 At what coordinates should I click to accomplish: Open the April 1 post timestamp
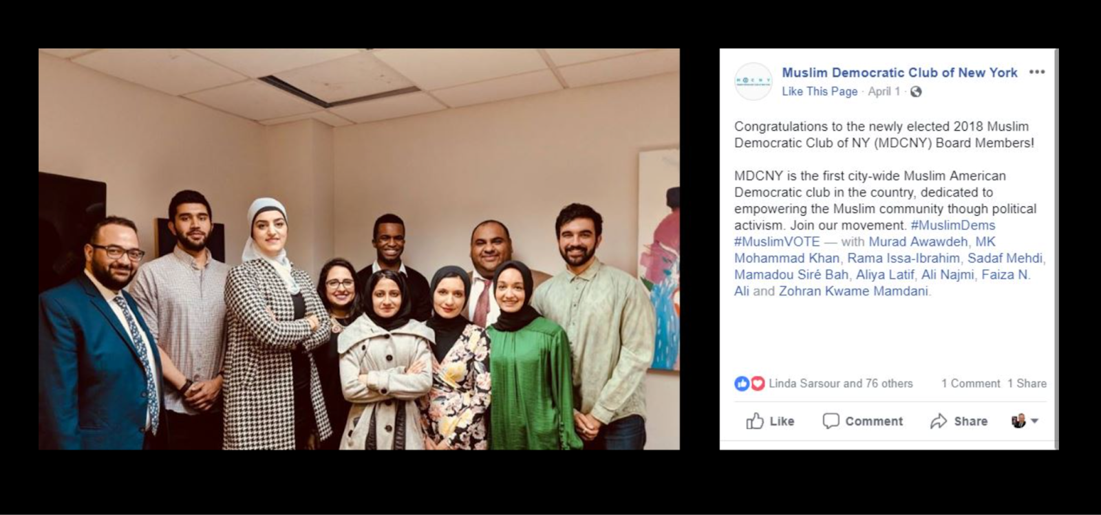pyautogui.click(x=884, y=91)
